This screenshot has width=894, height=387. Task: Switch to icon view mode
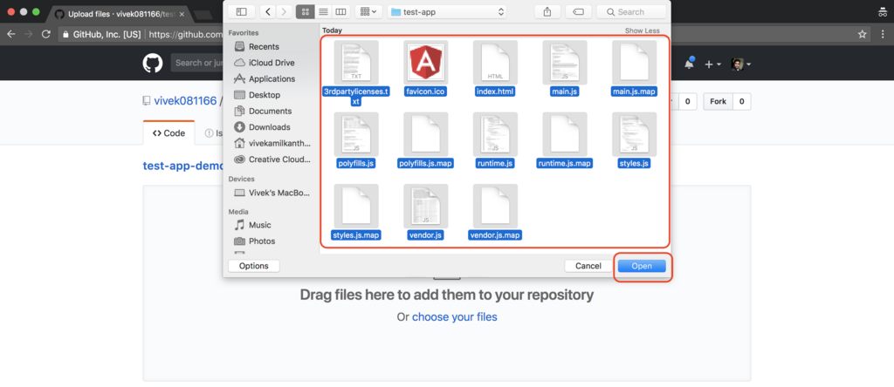point(305,11)
